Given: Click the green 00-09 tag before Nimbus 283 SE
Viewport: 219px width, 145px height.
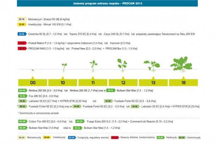Looking at the screenshot, I should click(x=23, y=91).
